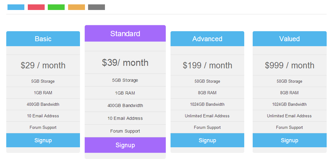The image size is (332, 161).
Task: Choose the green color swatch
Action: [56, 7]
